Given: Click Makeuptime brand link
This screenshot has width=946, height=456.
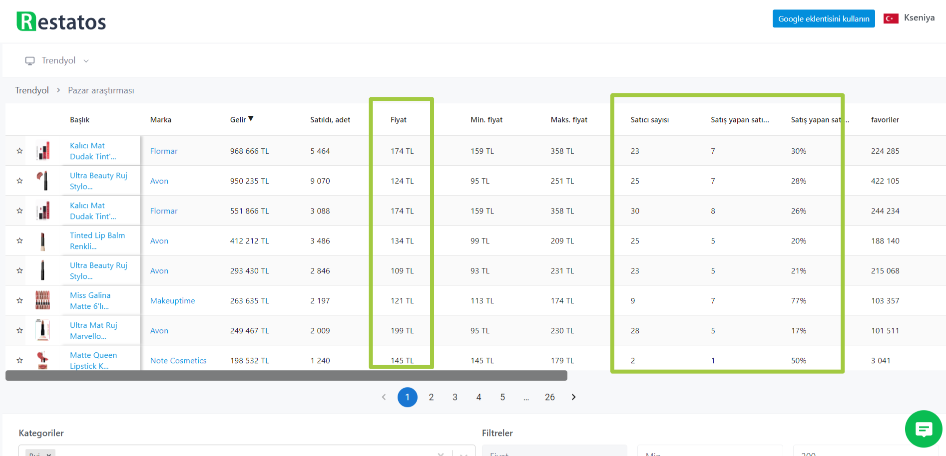Looking at the screenshot, I should 173,301.
